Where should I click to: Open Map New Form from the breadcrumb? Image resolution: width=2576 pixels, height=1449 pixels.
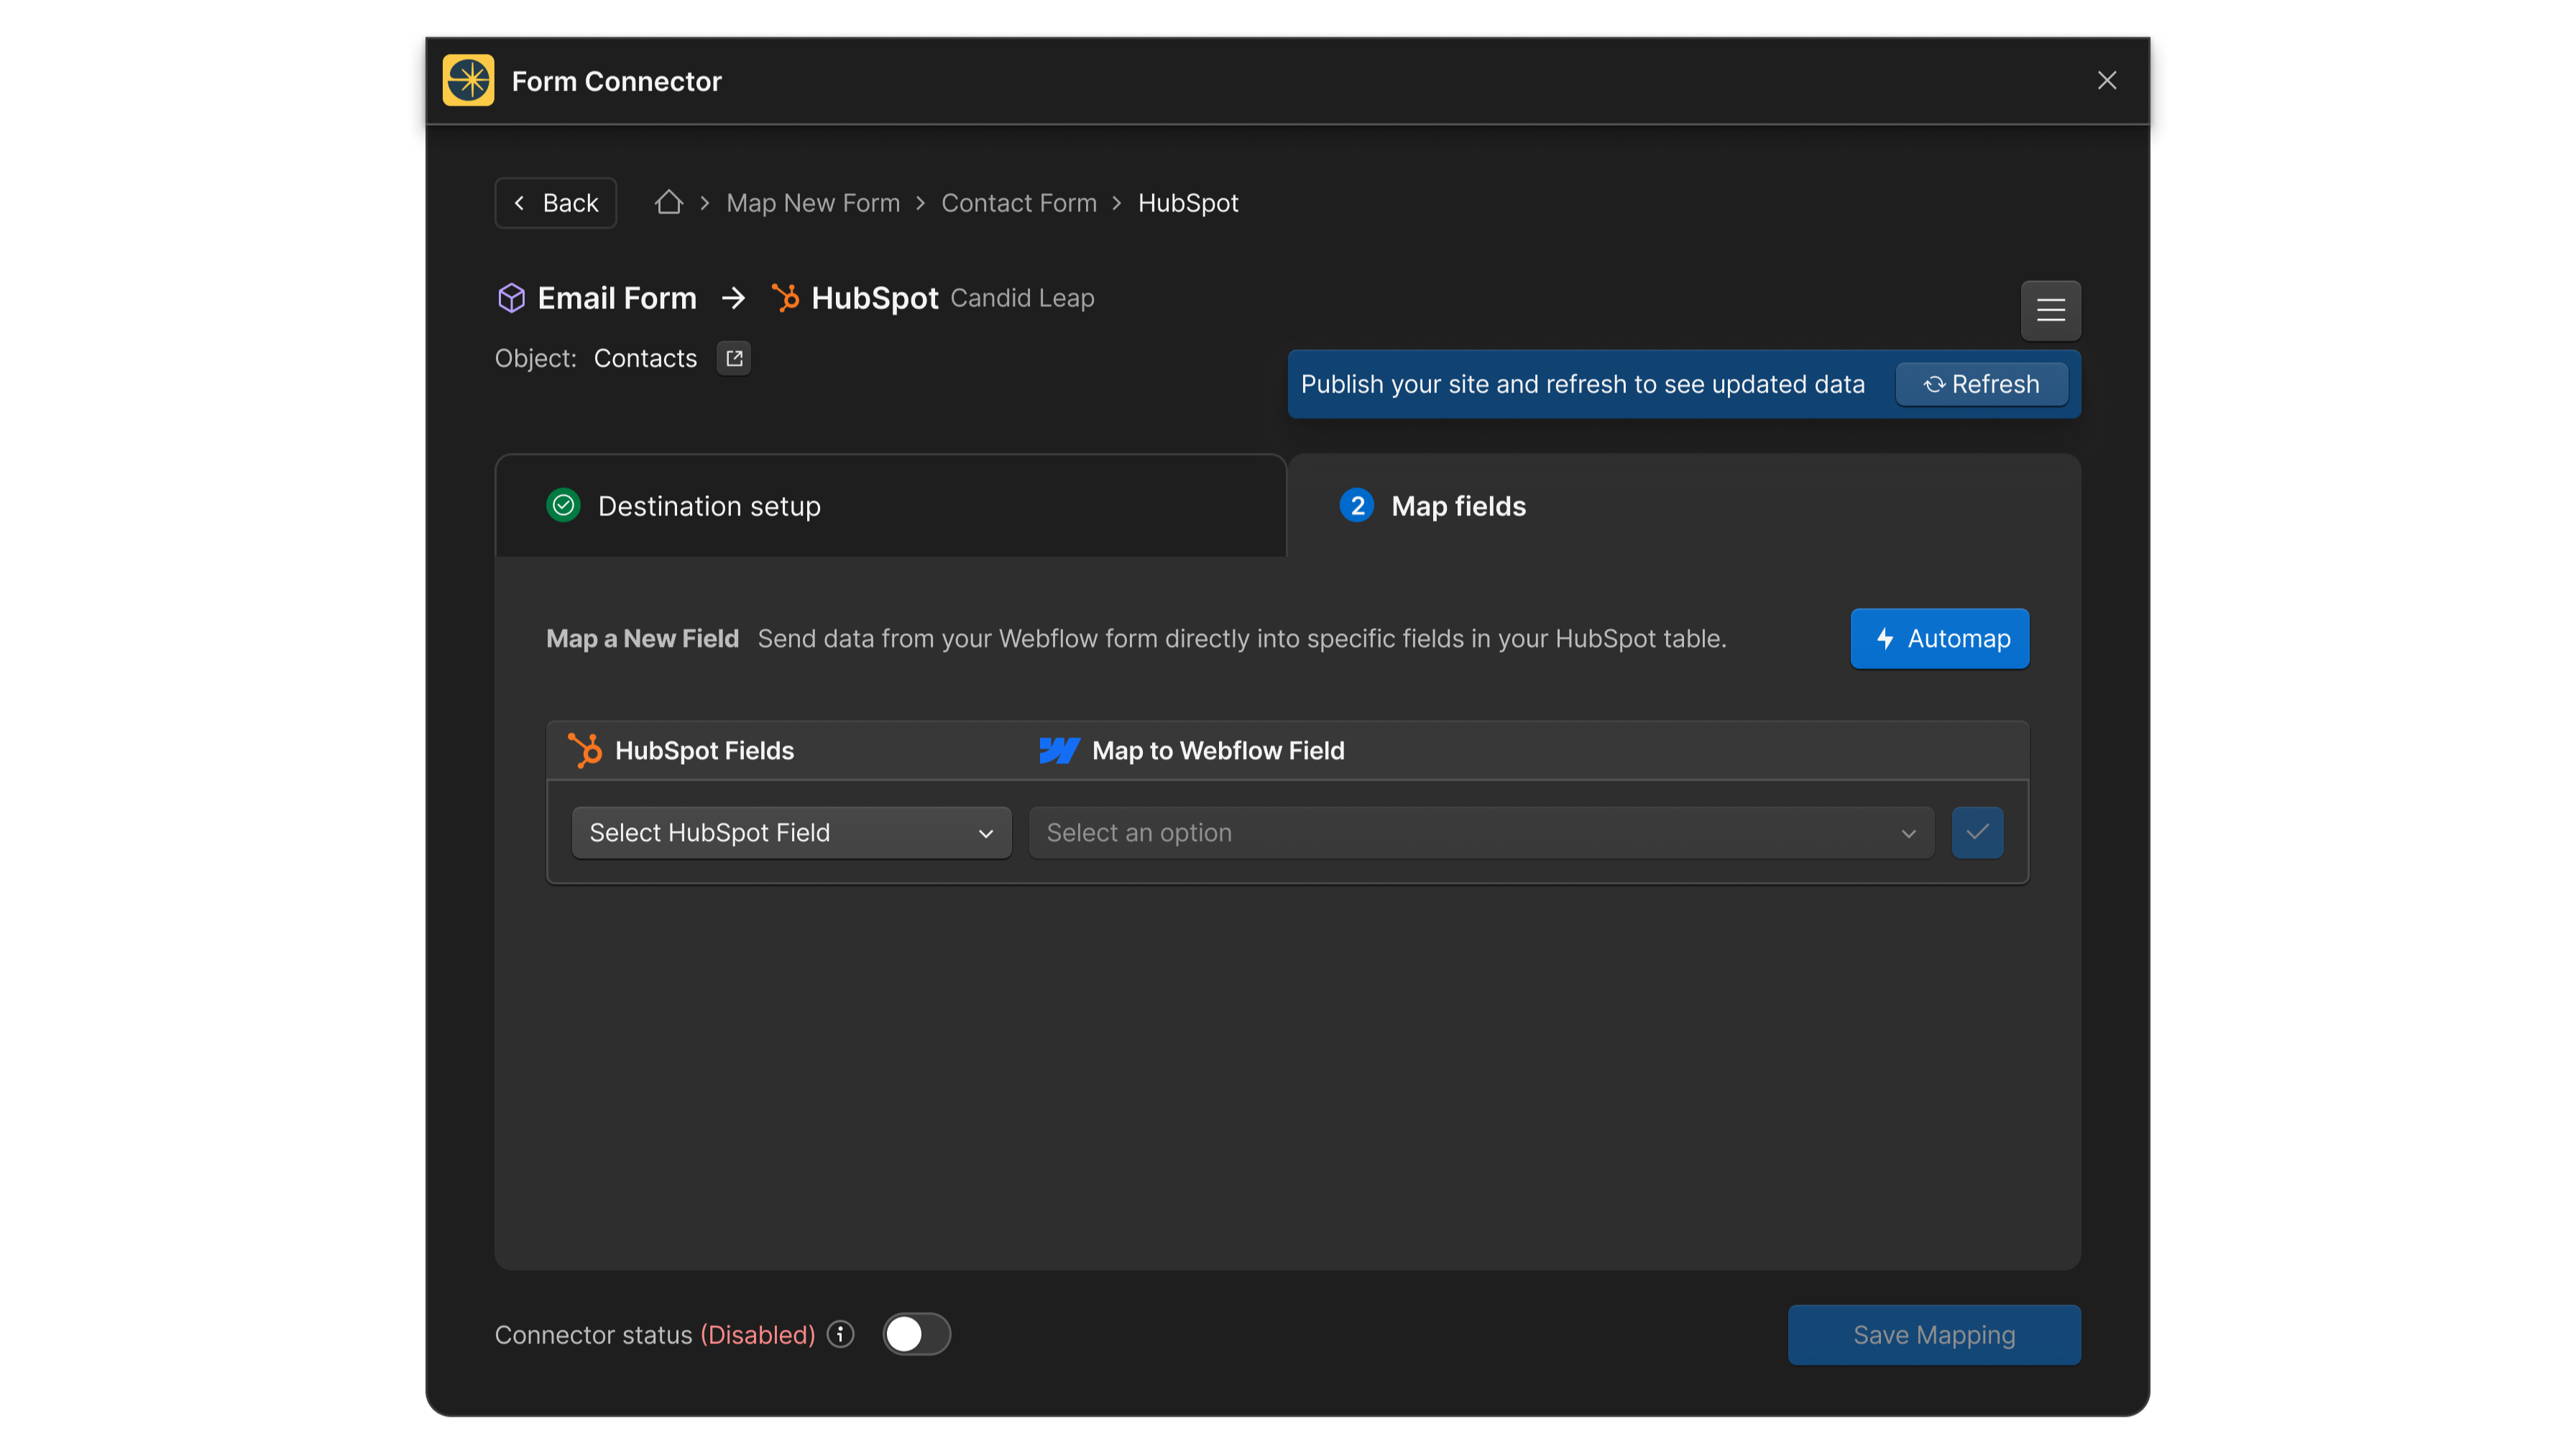coord(812,202)
